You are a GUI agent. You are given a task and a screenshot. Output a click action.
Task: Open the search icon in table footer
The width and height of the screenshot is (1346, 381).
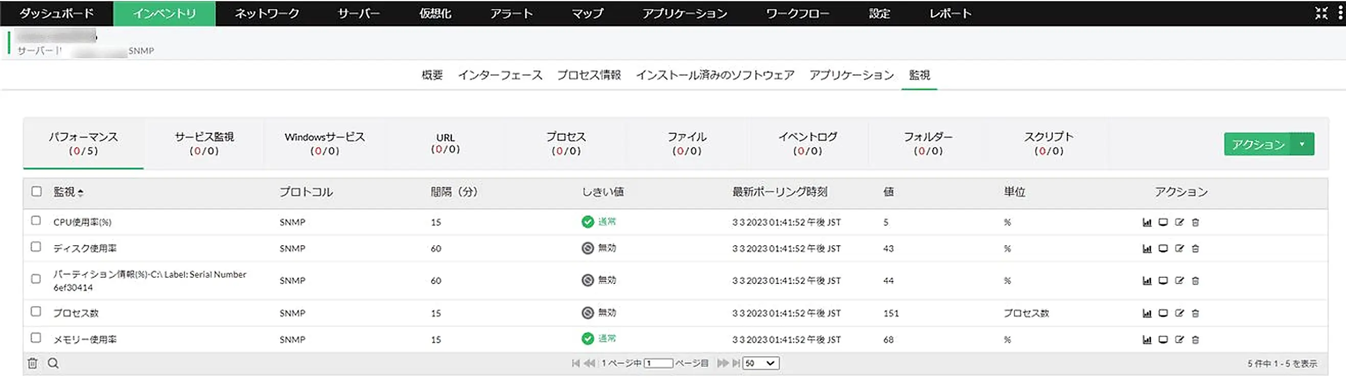(x=53, y=363)
